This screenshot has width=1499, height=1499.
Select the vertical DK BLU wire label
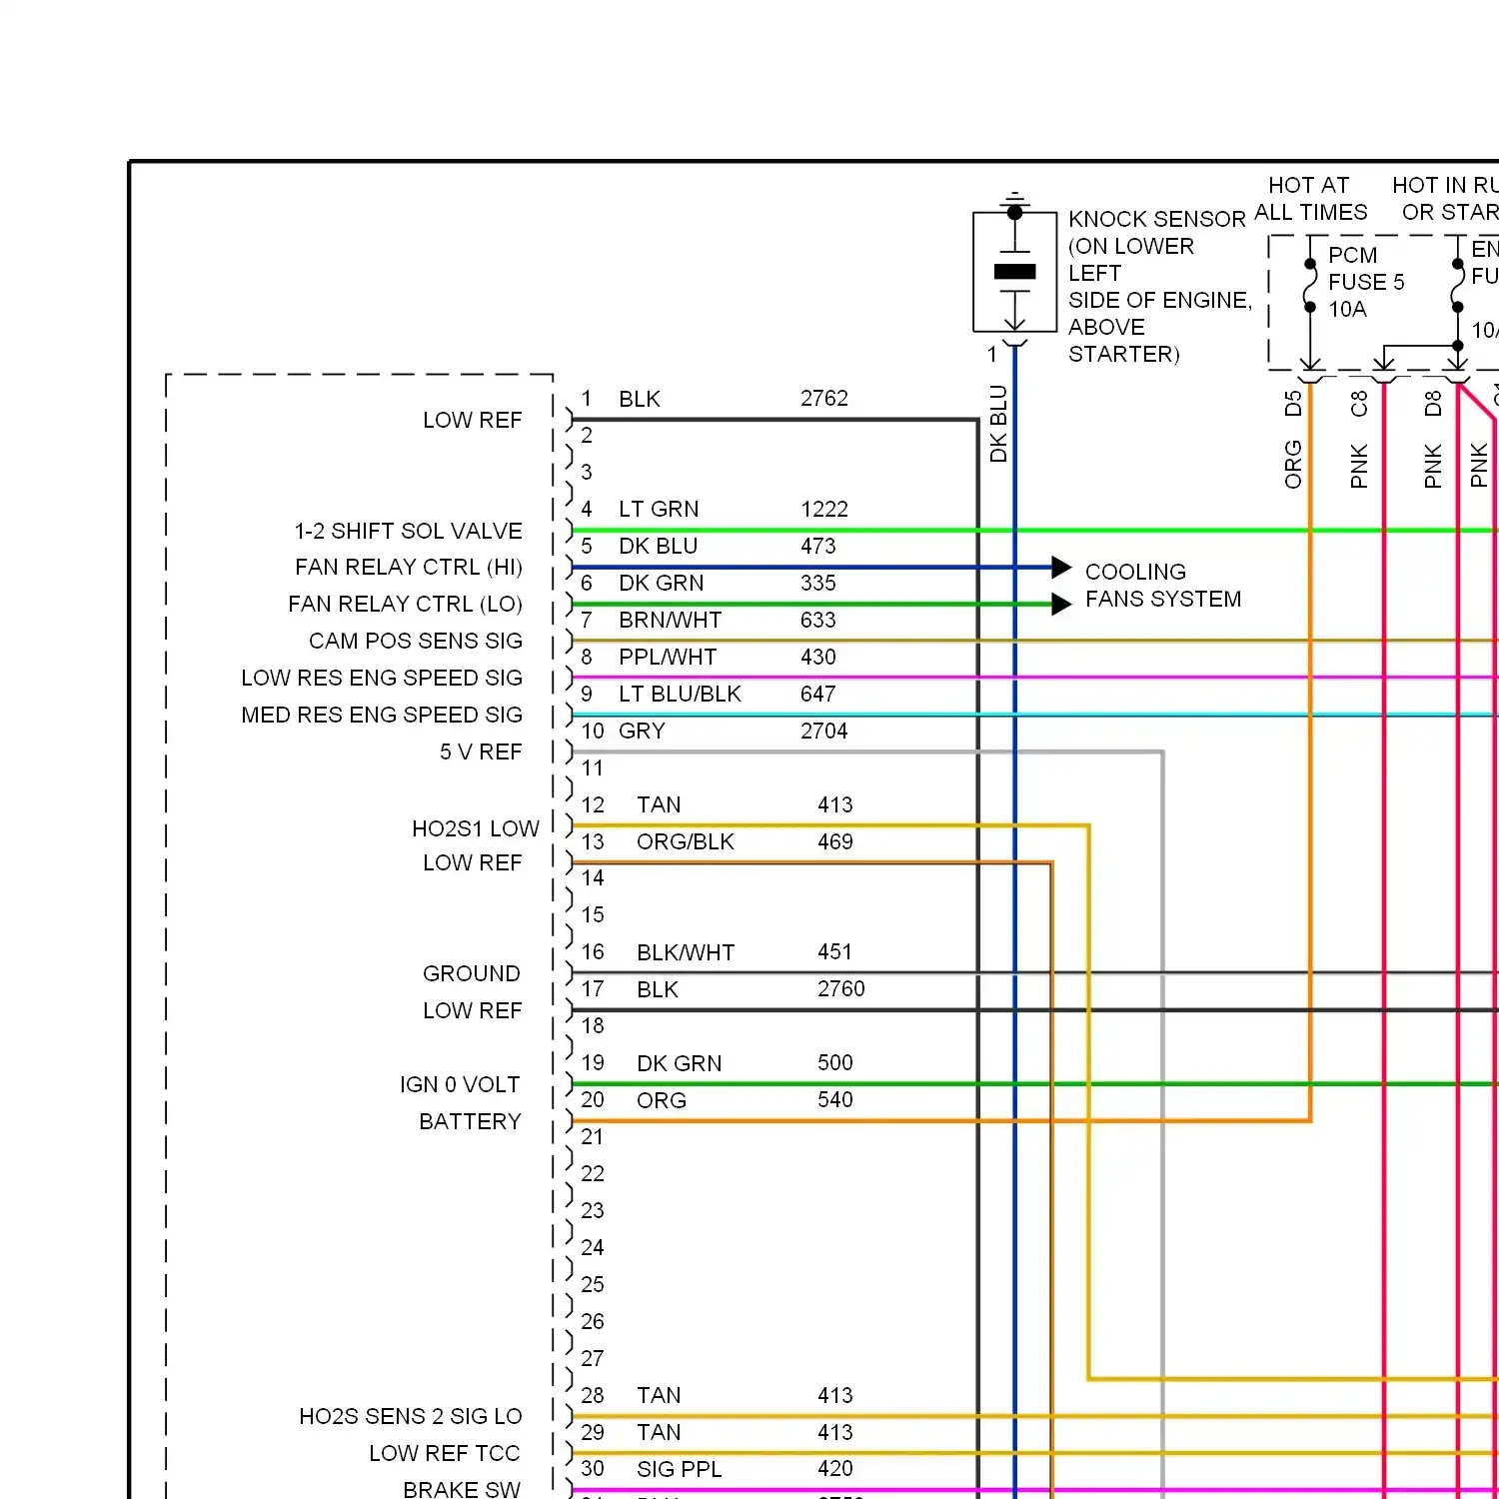998,424
